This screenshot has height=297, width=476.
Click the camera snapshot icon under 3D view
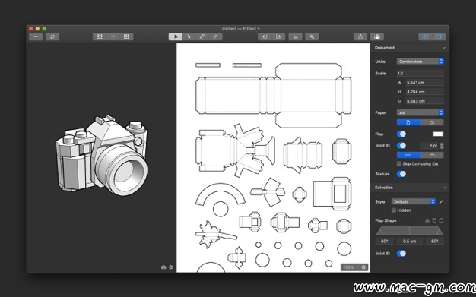point(163,267)
